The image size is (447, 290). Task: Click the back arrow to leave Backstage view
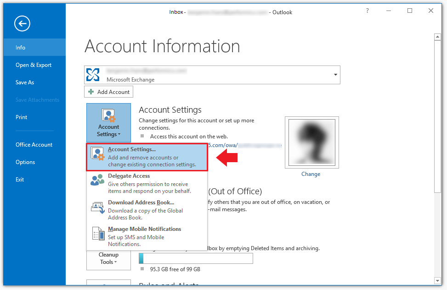click(x=22, y=23)
